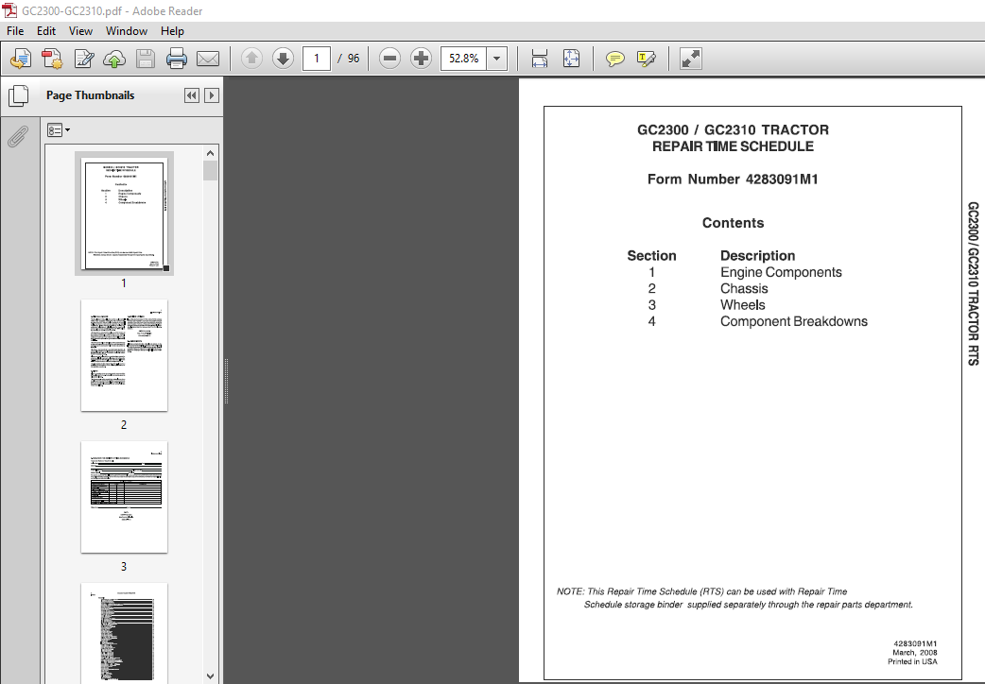The width and height of the screenshot is (985, 684).
Task: Click the thumbnails scrollbar handle
Action: point(211,171)
